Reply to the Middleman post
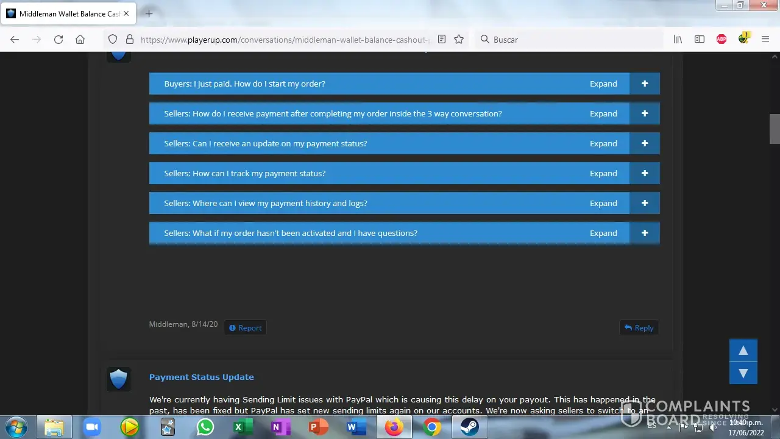The width and height of the screenshot is (780, 439). coord(639,328)
